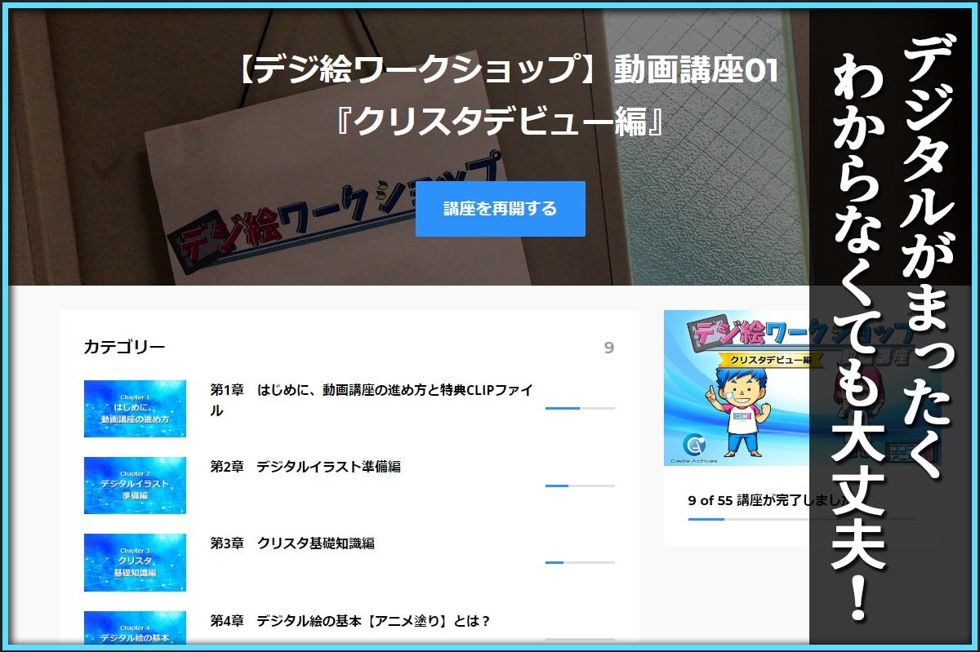Open 第1章 はじめに、動画講座の進め方 link
980x652 pixels.
[x=372, y=400]
